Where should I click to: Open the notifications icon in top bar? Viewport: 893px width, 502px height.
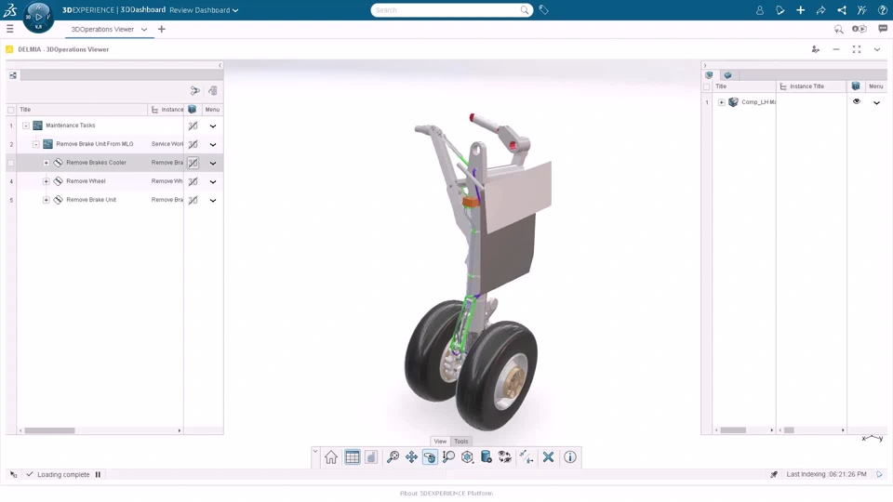click(780, 10)
